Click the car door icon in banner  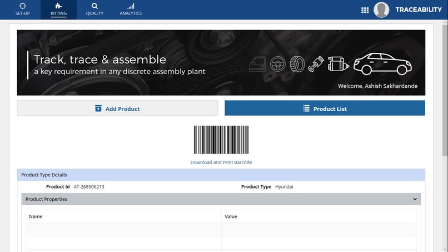click(x=257, y=64)
